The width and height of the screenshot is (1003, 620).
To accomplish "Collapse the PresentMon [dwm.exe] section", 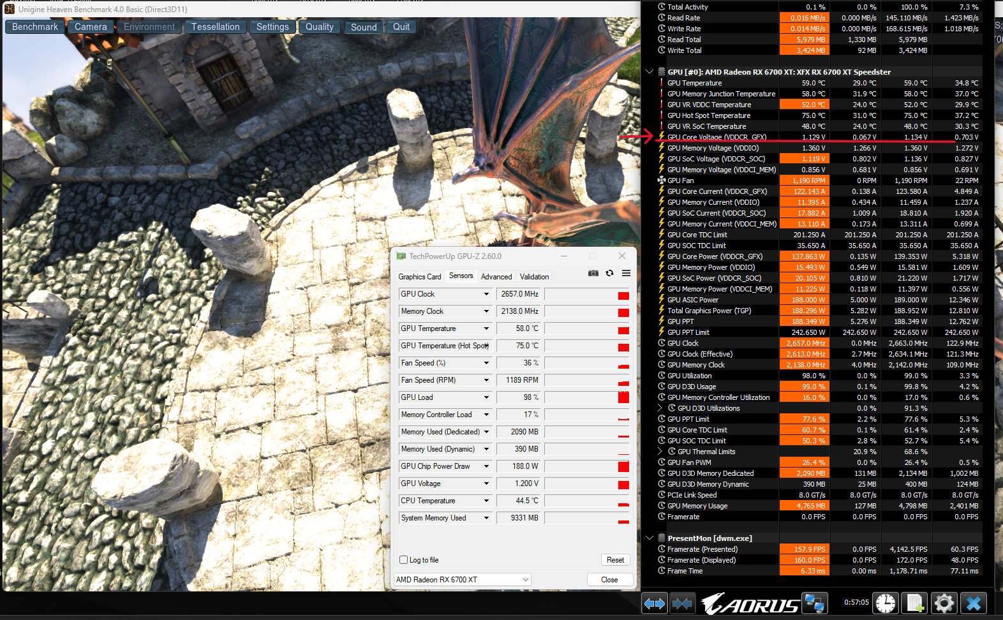I will pyautogui.click(x=650, y=538).
